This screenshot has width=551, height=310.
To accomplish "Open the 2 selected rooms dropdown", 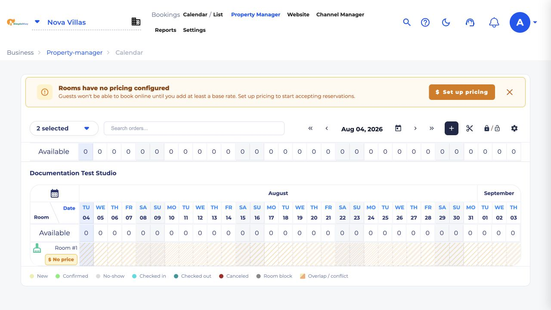I will click(64, 128).
